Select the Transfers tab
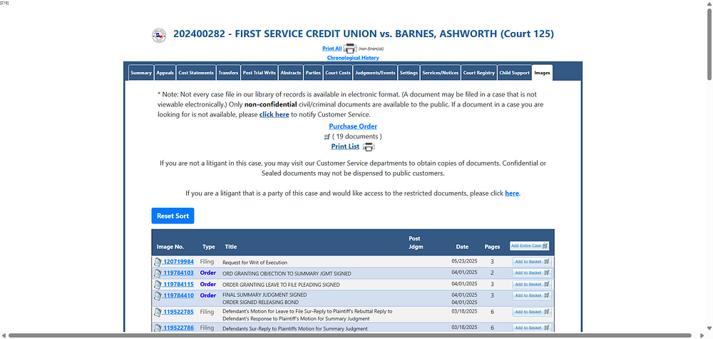The width and height of the screenshot is (713, 339). click(228, 73)
